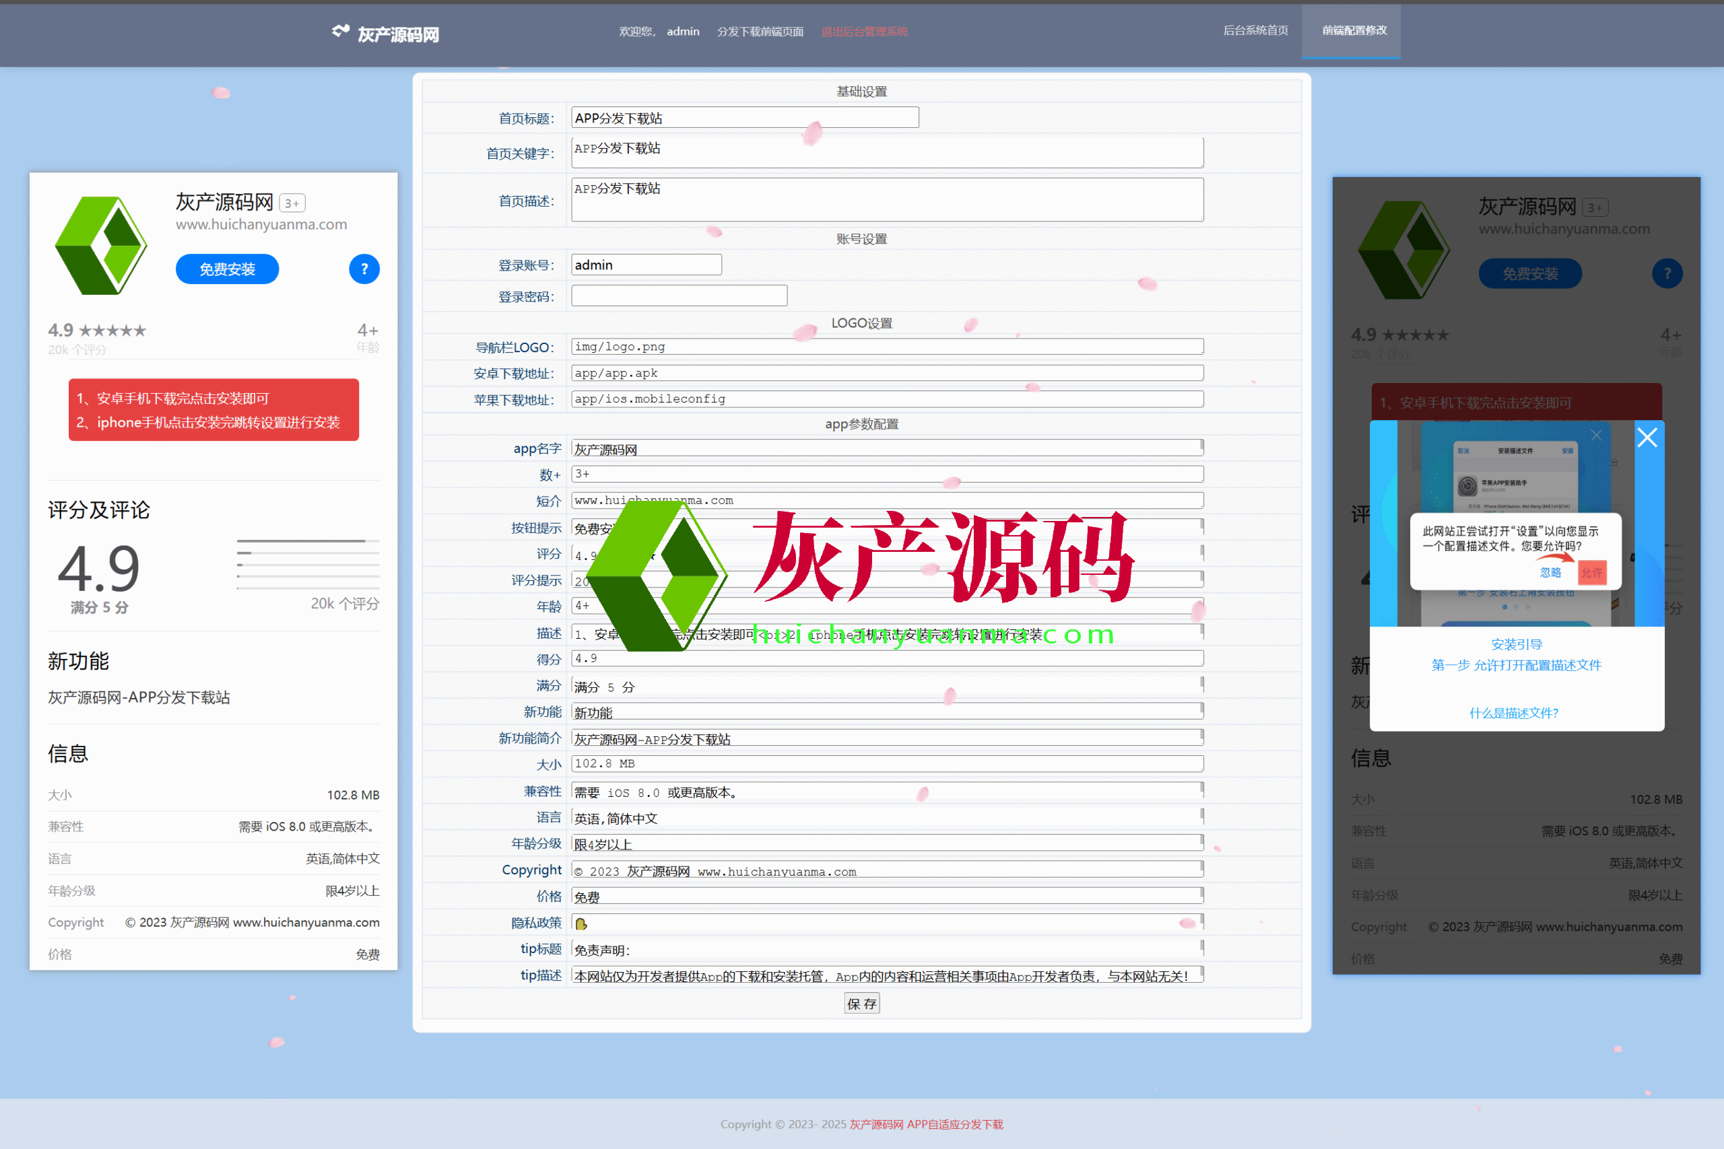This screenshot has width=1724, height=1149.
Task: Click the 年龄分级 input field
Action: [887, 844]
